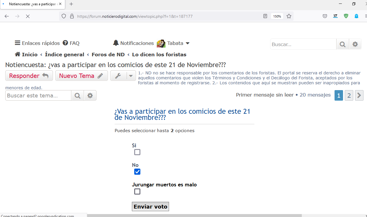
Task: Click the forum search magnifier button
Action: click(x=343, y=44)
